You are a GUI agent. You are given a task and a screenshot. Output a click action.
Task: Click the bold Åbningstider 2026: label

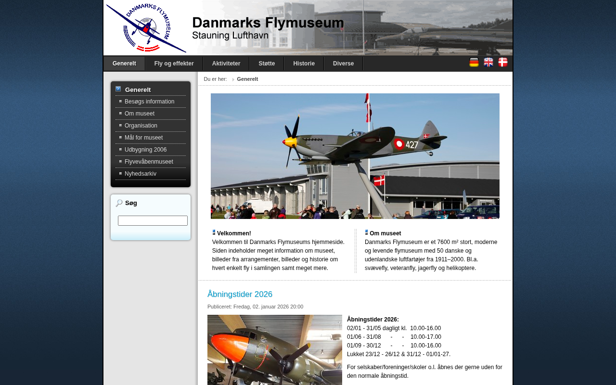coord(373,320)
